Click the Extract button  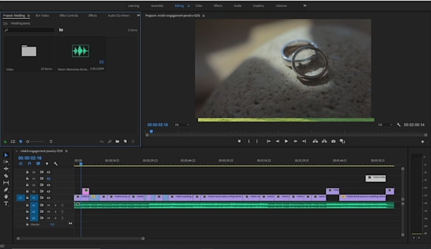click(325, 141)
